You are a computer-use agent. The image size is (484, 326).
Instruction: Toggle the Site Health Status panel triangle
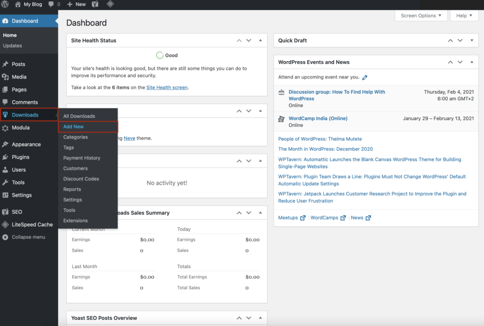click(260, 40)
